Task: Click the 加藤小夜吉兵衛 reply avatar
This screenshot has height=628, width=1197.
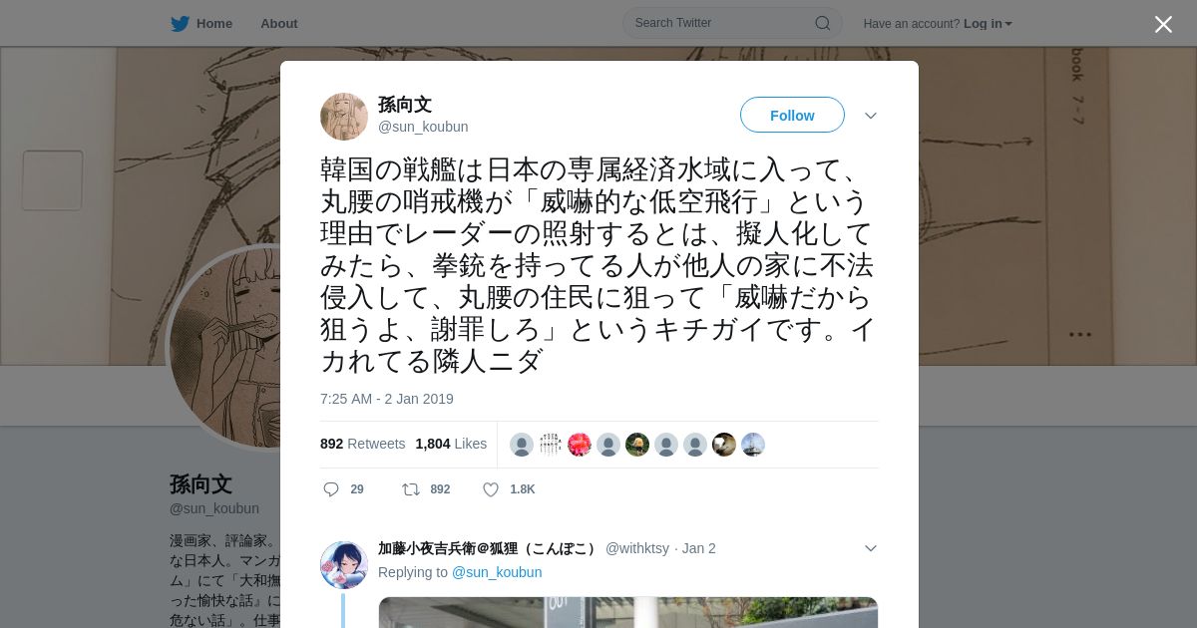Action: click(344, 565)
